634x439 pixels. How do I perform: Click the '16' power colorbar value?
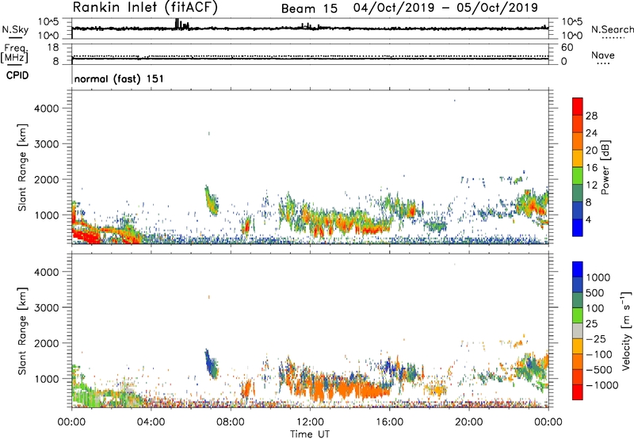[x=591, y=168]
